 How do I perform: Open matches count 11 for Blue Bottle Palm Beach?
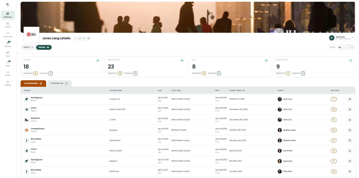pyautogui.click(x=334, y=140)
